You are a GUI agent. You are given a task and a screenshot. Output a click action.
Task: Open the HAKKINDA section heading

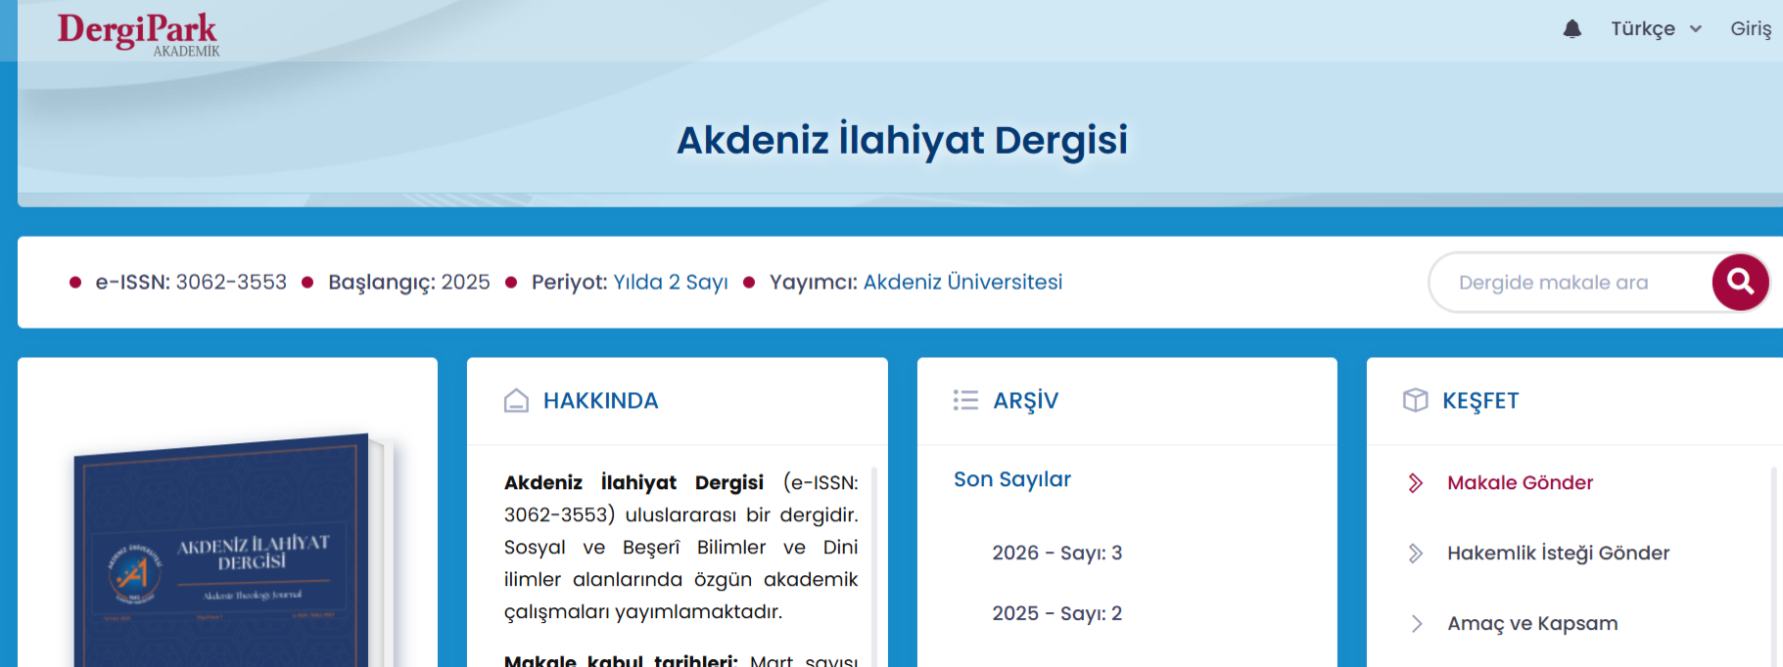(600, 401)
